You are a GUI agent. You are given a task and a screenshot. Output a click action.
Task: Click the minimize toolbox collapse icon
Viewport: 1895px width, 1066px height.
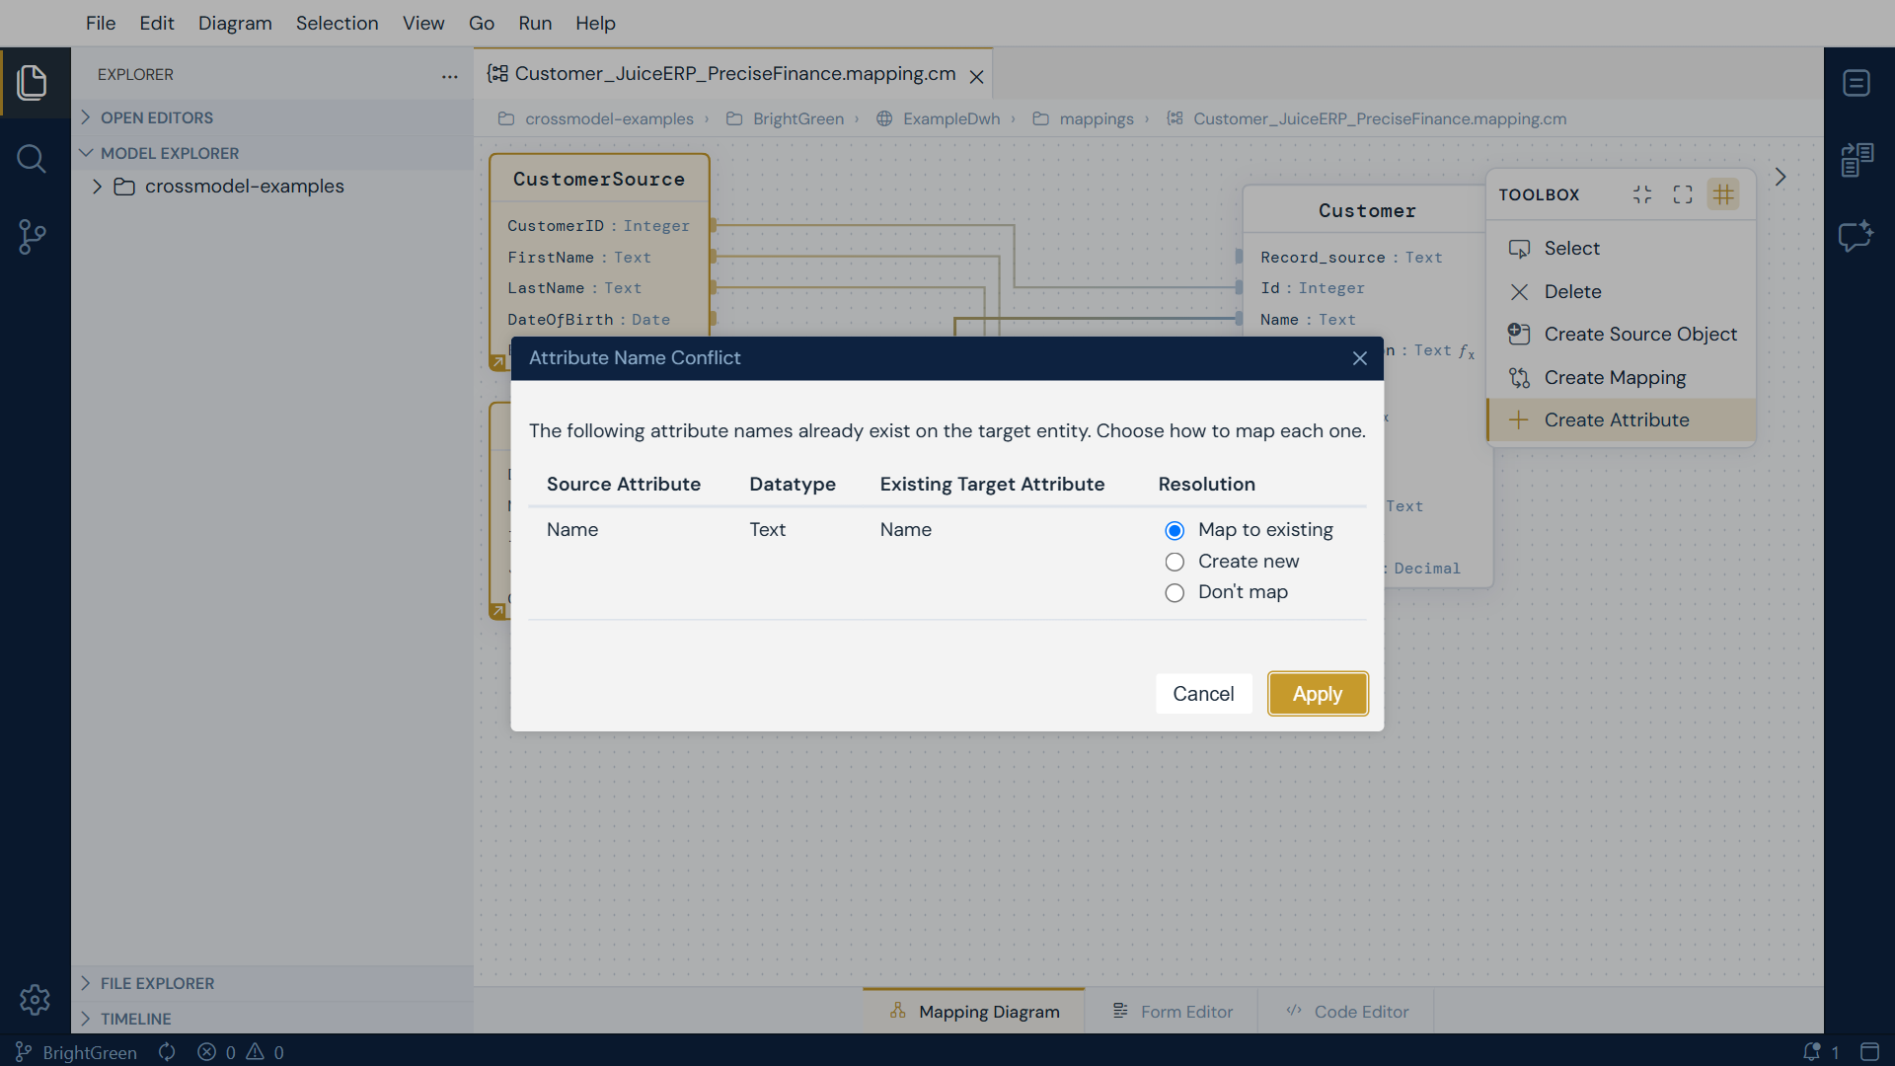(x=1642, y=194)
